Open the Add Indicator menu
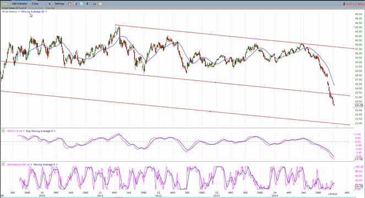 point(20,4)
